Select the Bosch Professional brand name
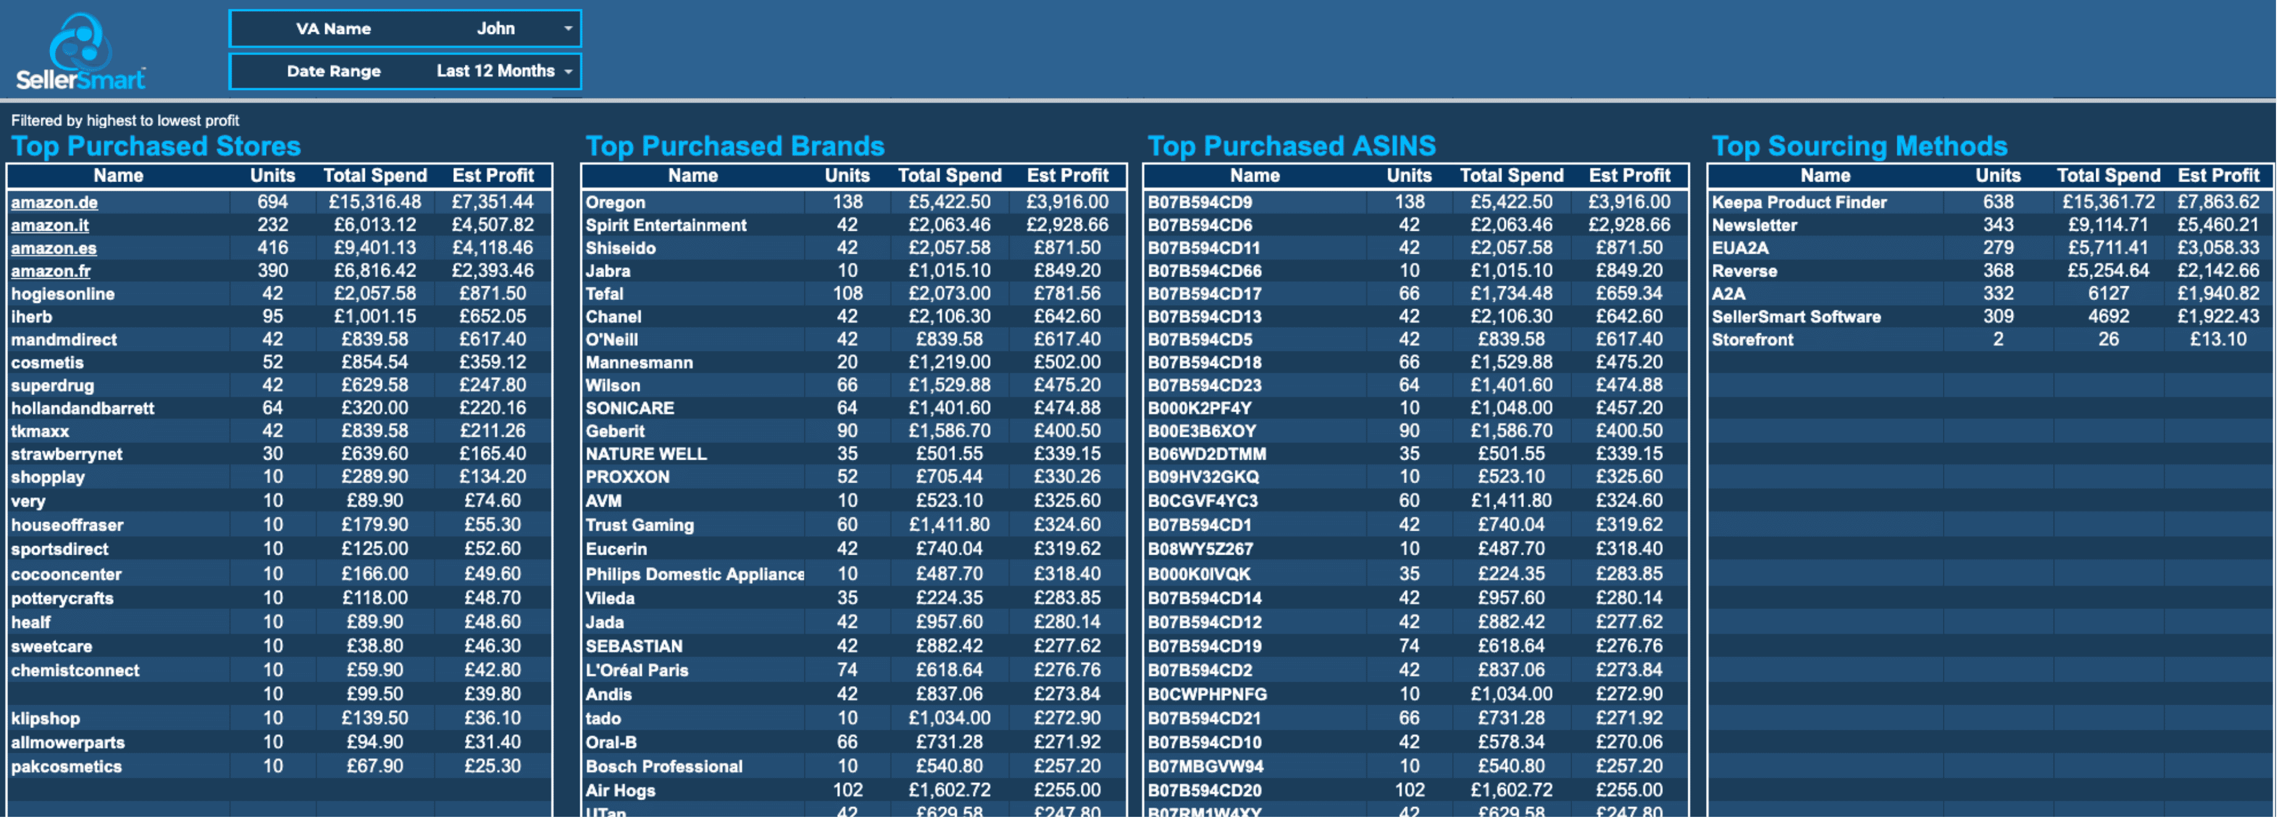 pyautogui.click(x=664, y=767)
